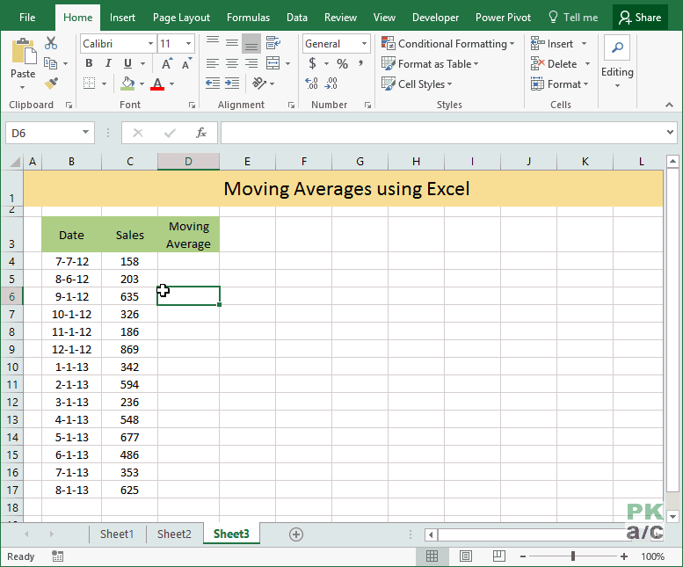Click macro record icon in status bar
The width and height of the screenshot is (683, 567).
point(57,556)
